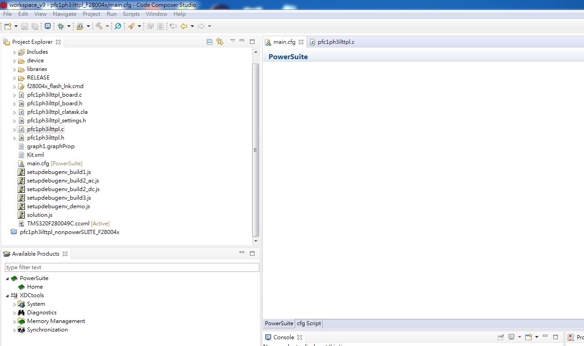Open the Window menu
Image resolution: width=584 pixels, height=346 pixels.
pos(156,14)
